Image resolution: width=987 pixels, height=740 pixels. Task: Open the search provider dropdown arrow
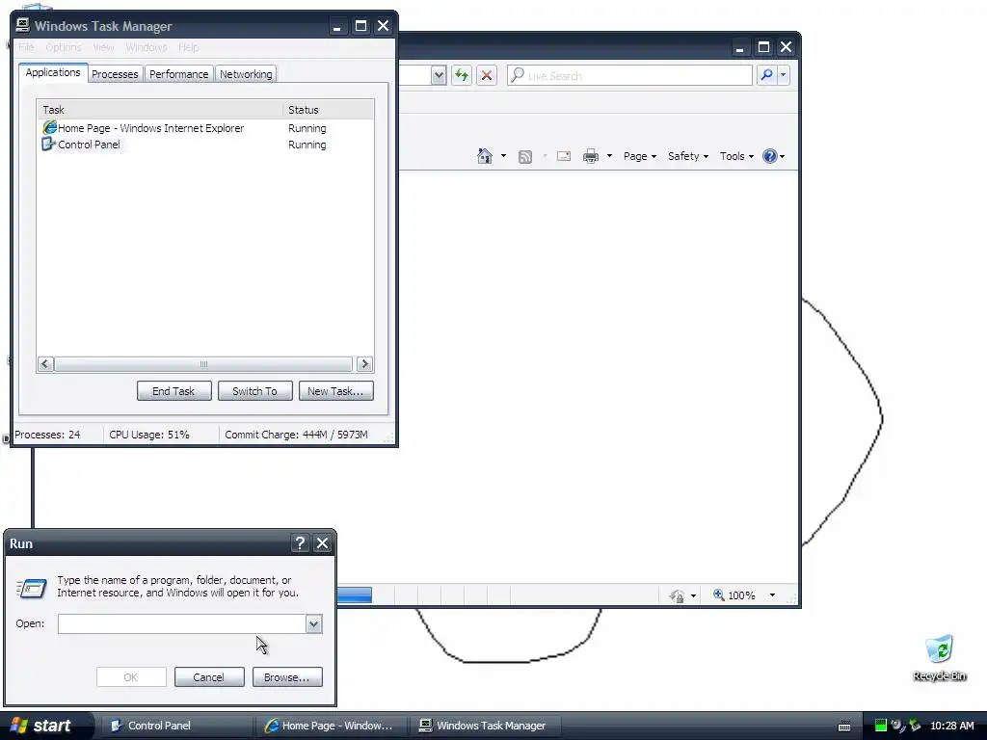click(783, 75)
